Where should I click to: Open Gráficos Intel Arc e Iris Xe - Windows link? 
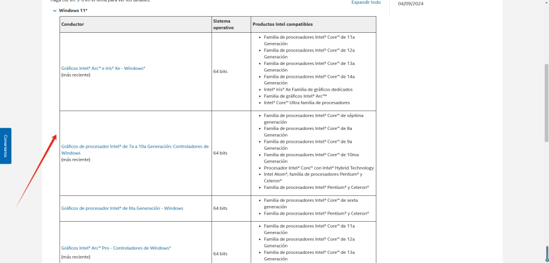tap(103, 68)
